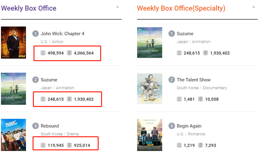Screen dimensions: 263x155
Task: Click the revenue icon beside The Talent Show's 10,508
Action: pos(200,99)
